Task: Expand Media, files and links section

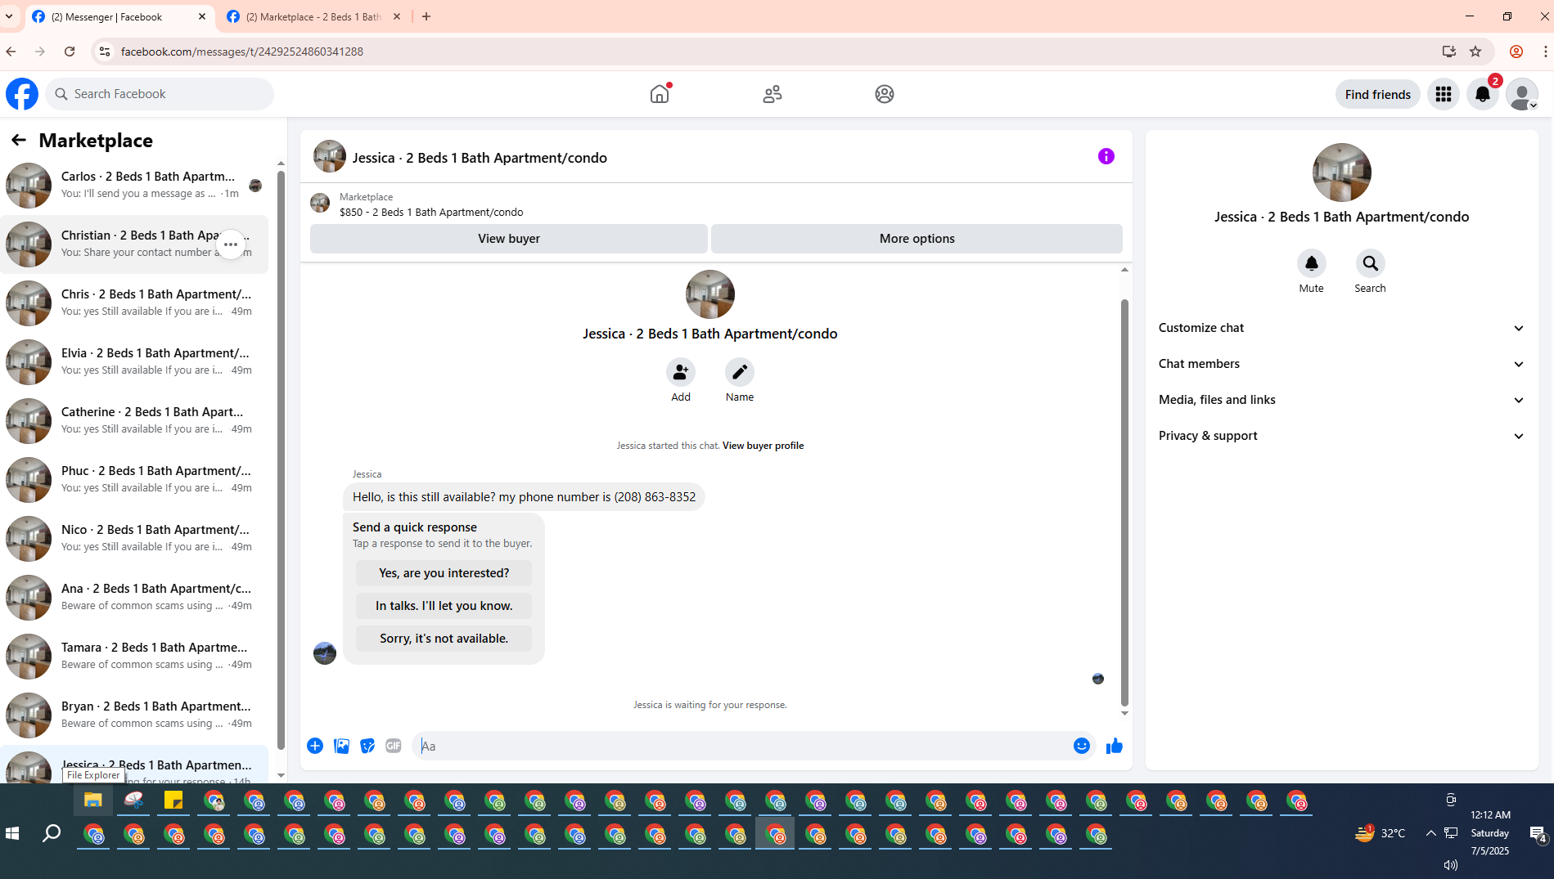Action: [1342, 400]
